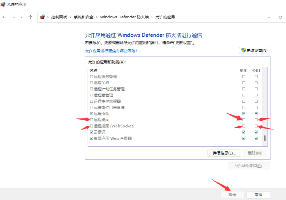Open recent locations dropdown chevron

coord(21,17)
